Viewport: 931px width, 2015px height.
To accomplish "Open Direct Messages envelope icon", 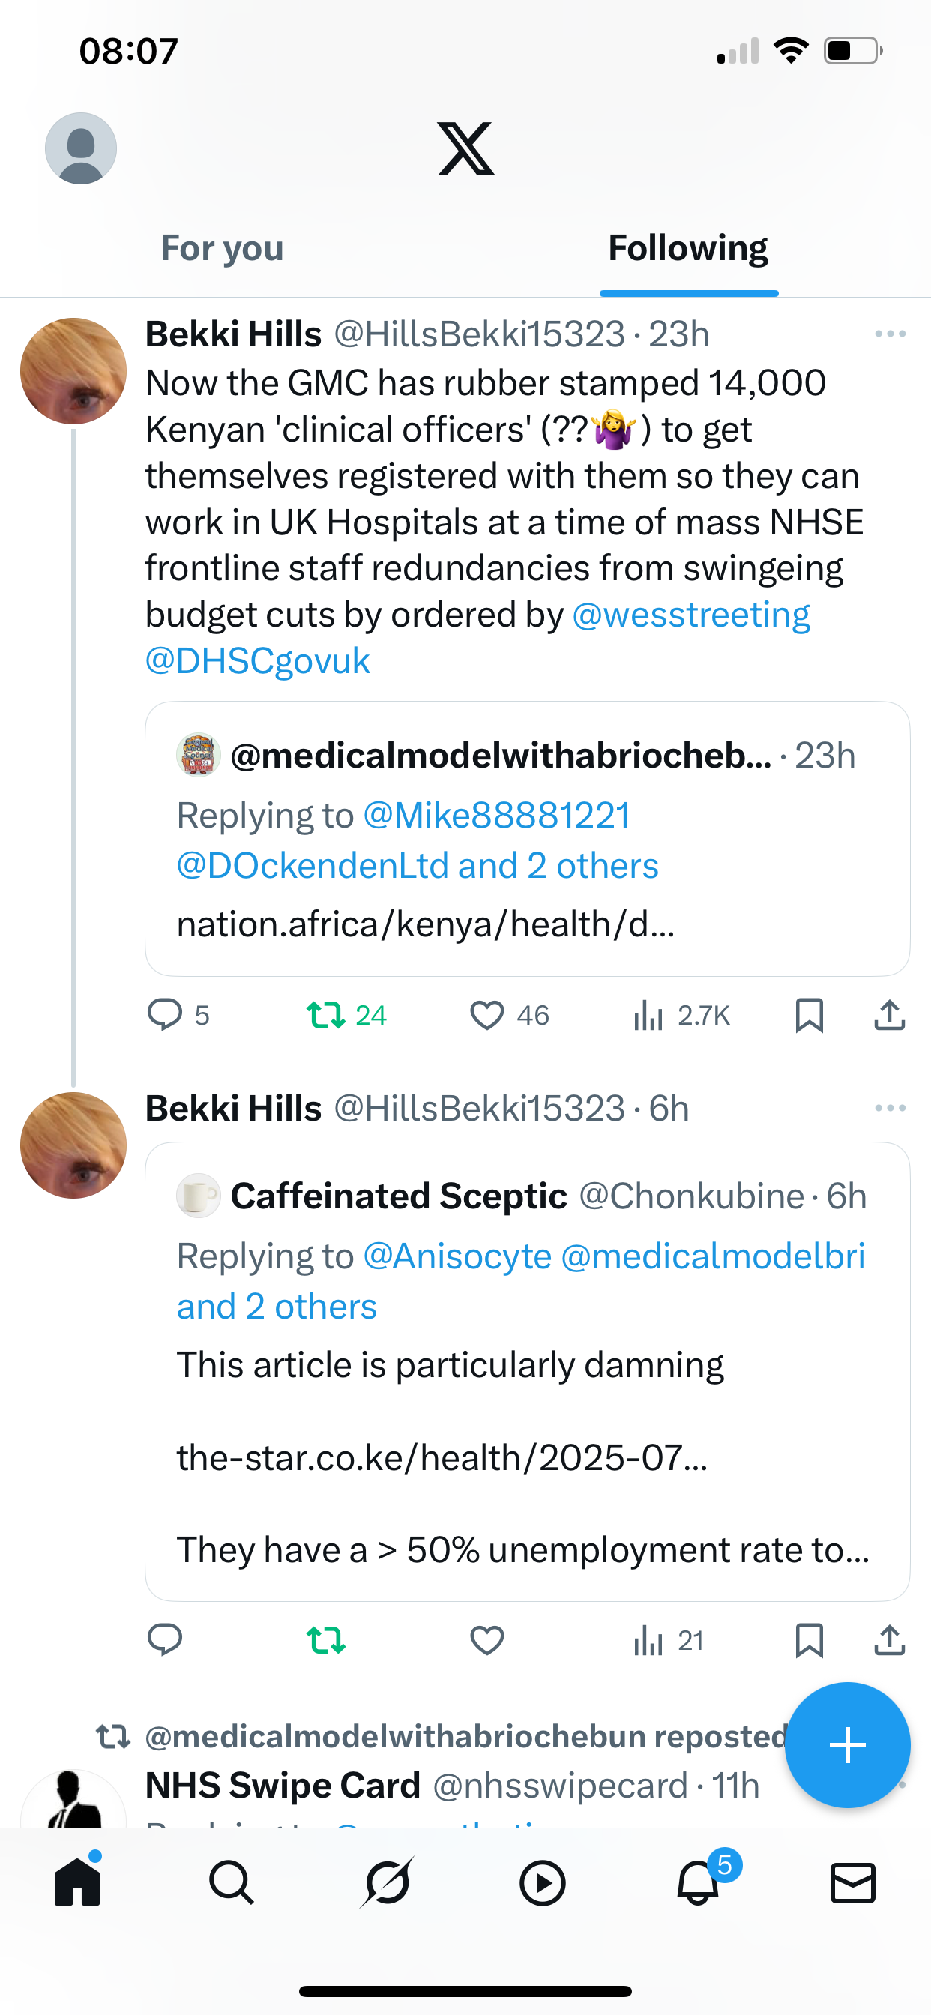I will click(x=852, y=1882).
